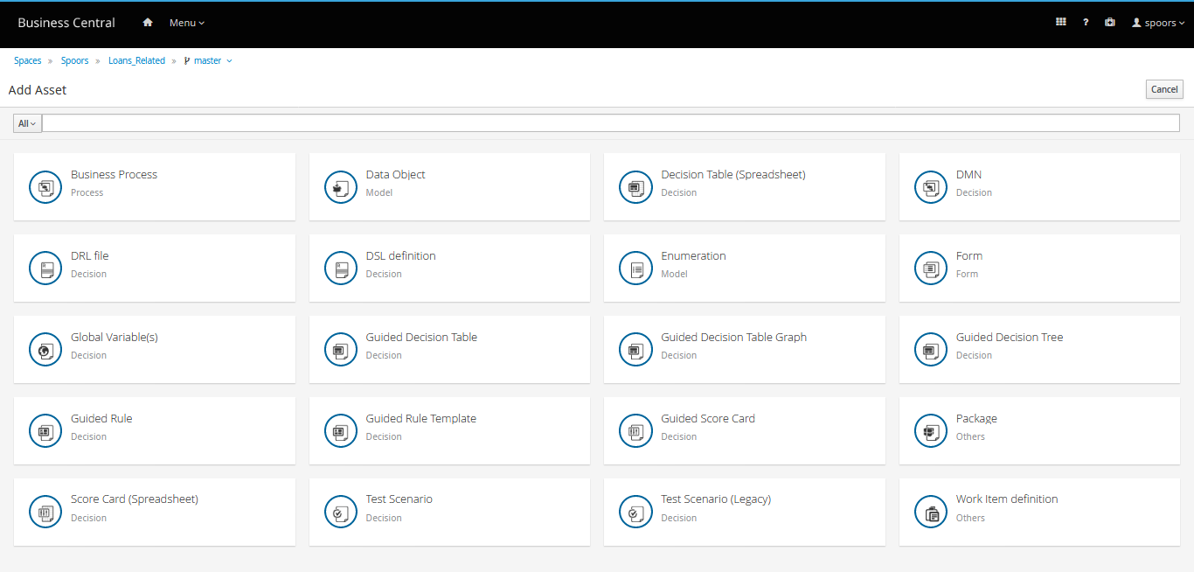Select the Guided Decision Table card
This screenshot has width=1194, height=572.
[x=449, y=348]
